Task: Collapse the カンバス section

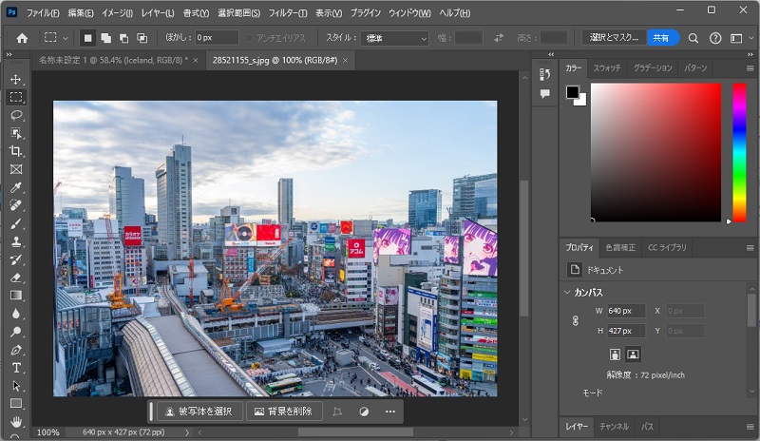Action: click(567, 292)
